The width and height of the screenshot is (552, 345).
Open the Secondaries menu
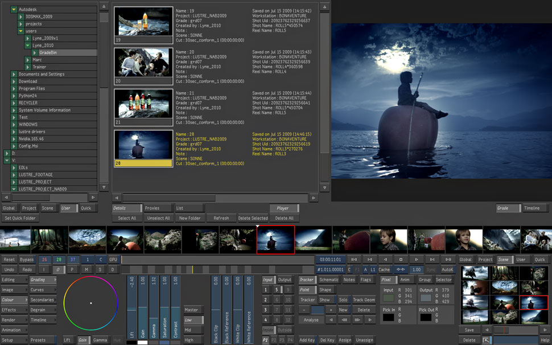[43, 299]
